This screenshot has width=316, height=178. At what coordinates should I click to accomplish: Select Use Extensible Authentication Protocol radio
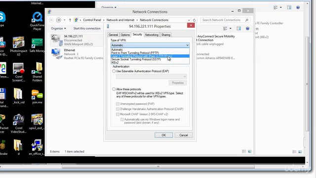tap(114, 71)
